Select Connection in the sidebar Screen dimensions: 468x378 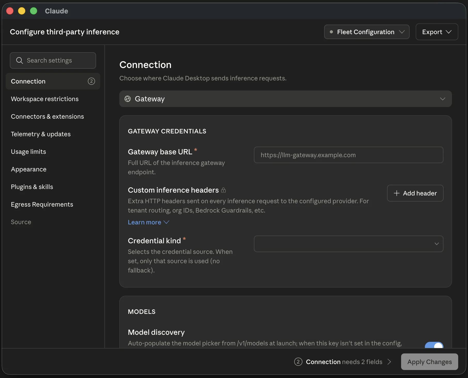tap(53, 81)
